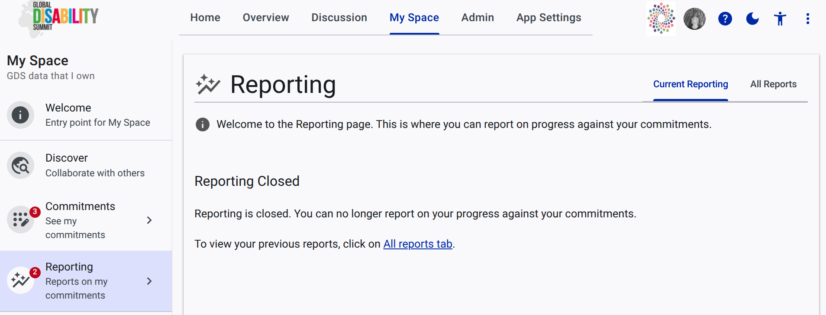
Task: Click the Discover globe search icon
Action: pos(20,165)
